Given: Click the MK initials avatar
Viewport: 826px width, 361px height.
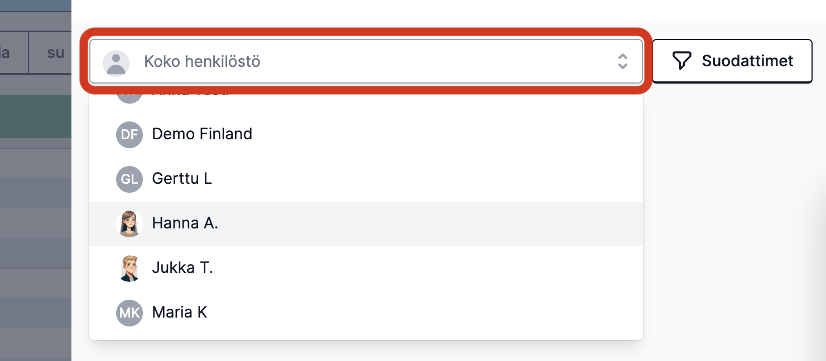Looking at the screenshot, I should [129, 313].
